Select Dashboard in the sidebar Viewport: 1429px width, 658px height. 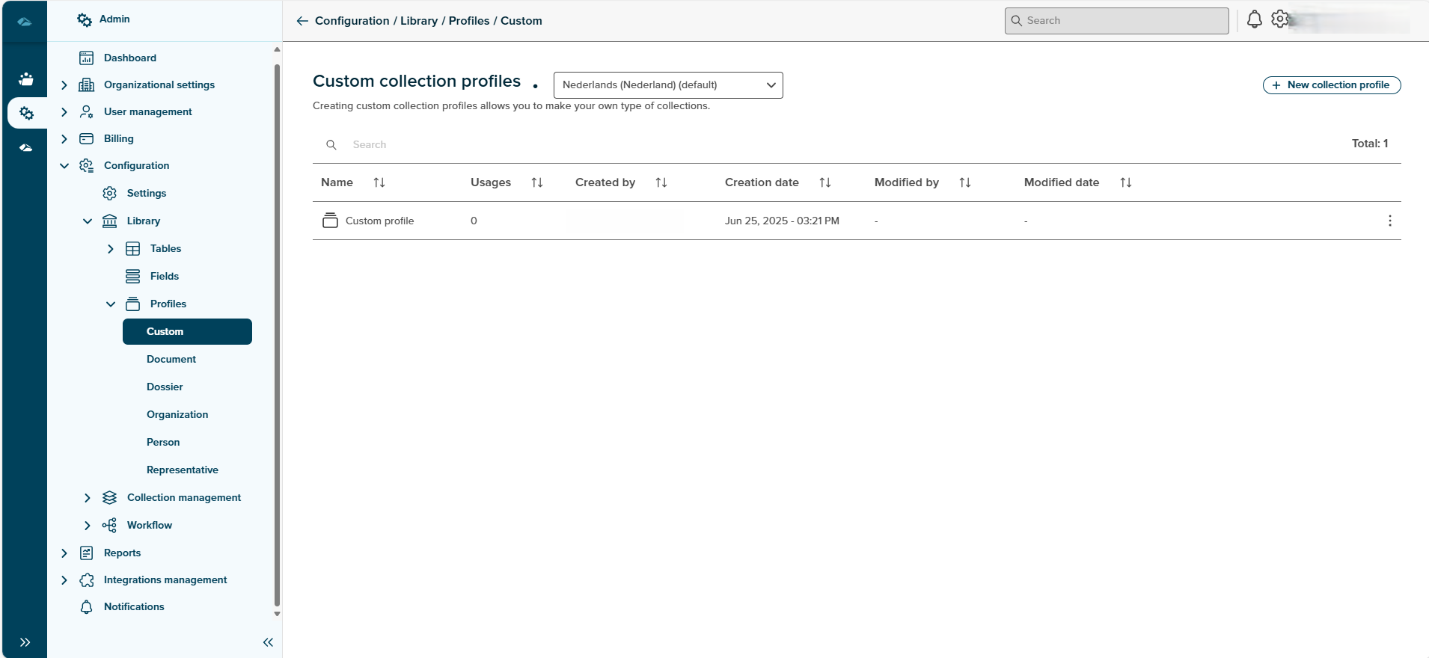click(130, 58)
